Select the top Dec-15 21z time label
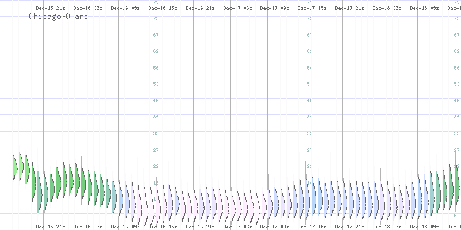The width and height of the screenshot is (461, 230). point(50,9)
